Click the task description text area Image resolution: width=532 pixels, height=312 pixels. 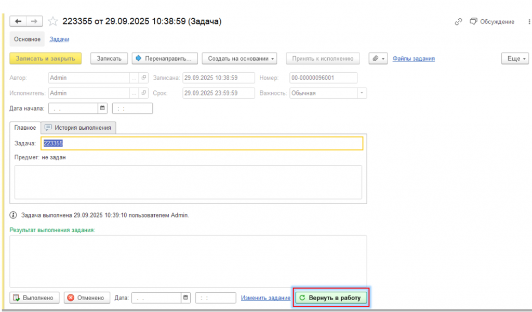pyautogui.click(x=188, y=182)
